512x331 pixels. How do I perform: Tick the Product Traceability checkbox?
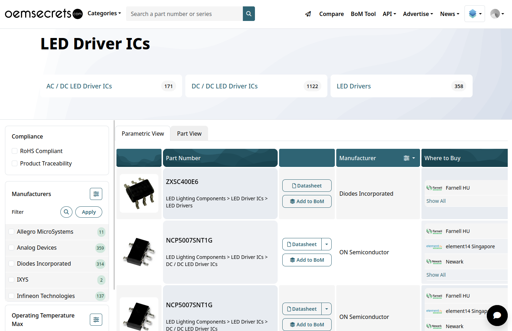point(15,163)
